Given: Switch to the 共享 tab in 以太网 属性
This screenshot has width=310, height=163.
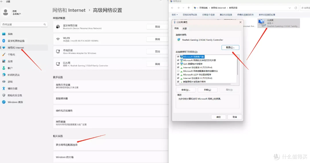Looking at the screenshot, I should pyautogui.click(x=185, y=29).
